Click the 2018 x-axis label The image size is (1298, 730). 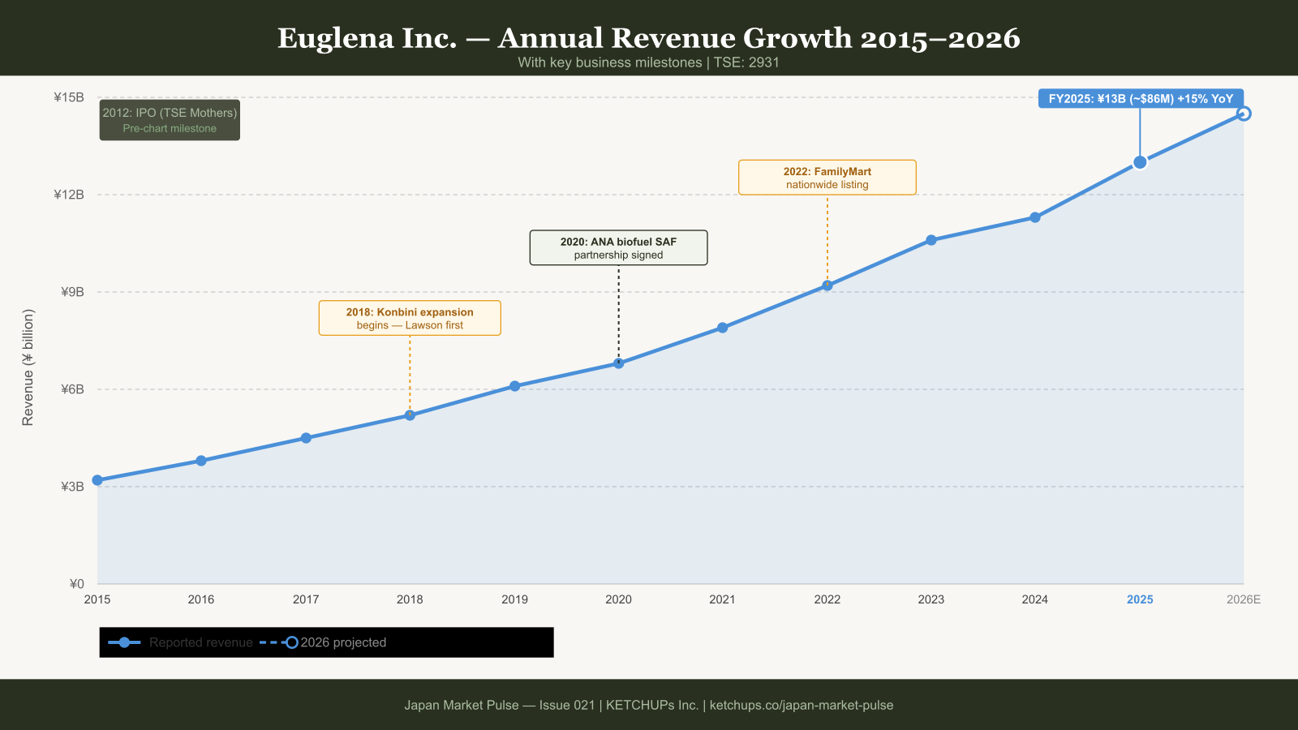tap(410, 599)
